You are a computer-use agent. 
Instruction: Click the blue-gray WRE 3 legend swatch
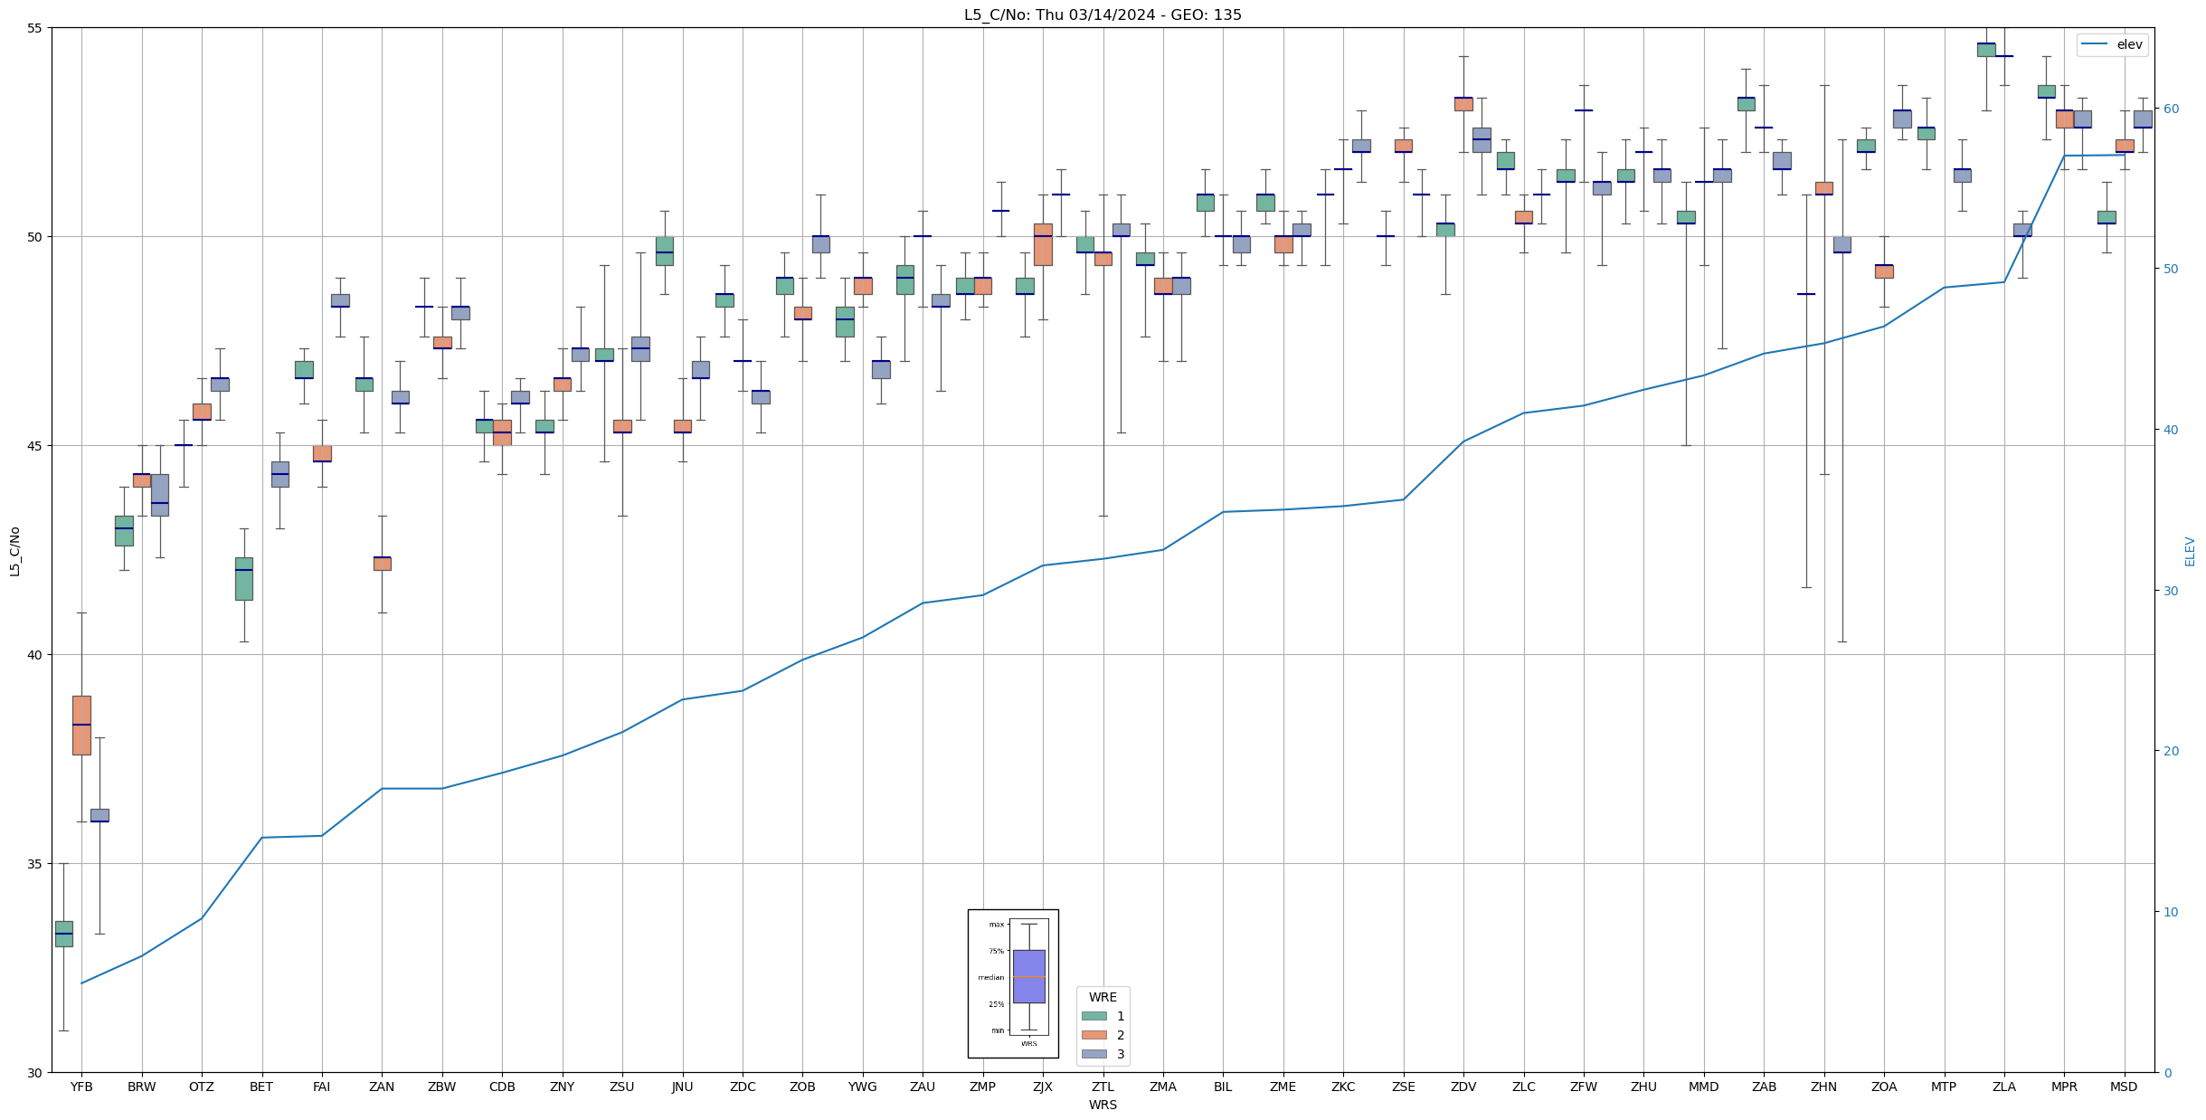[x=1094, y=1054]
